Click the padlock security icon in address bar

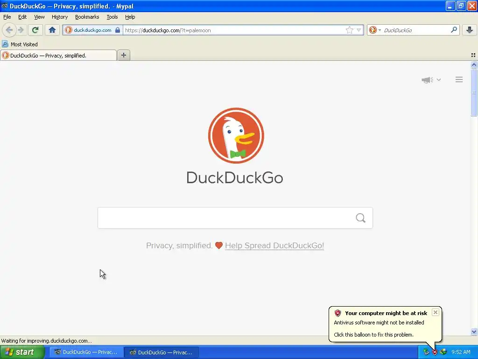point(118,30)
